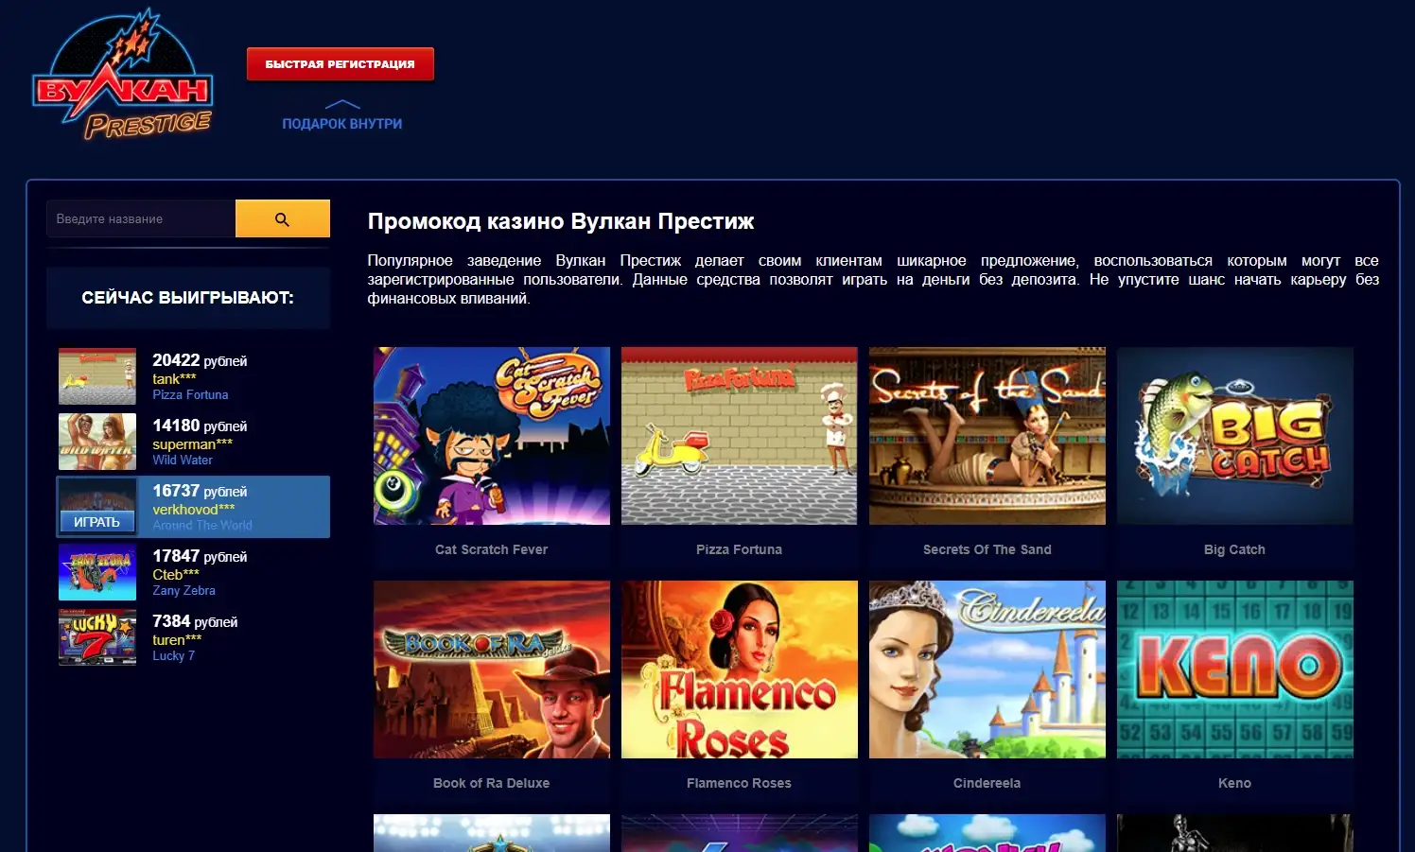Focus the Введите название search field
This screenshot has width=1415, height=852.
140,218
